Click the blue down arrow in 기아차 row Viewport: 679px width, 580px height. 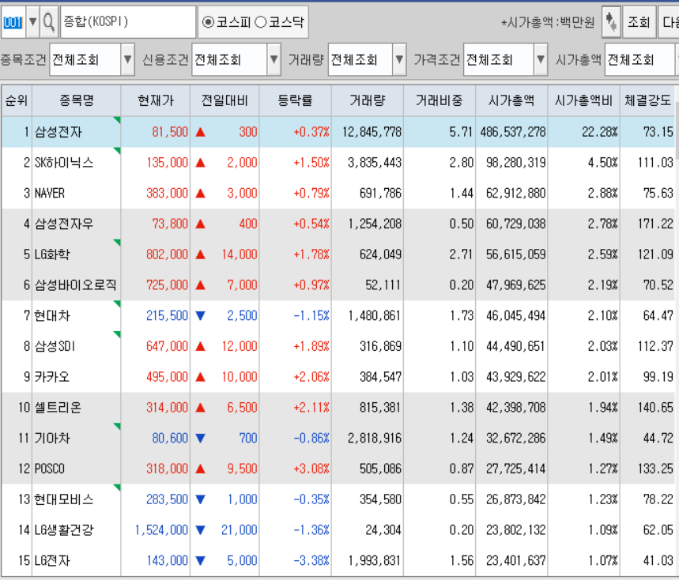pyautogui.click(x=201, y=439)
